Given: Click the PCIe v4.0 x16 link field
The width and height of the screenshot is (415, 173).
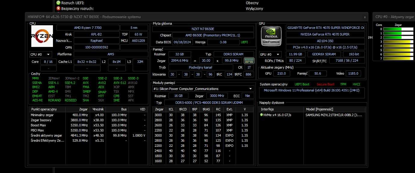Looking at the screenshot, I should pos(325,47).
